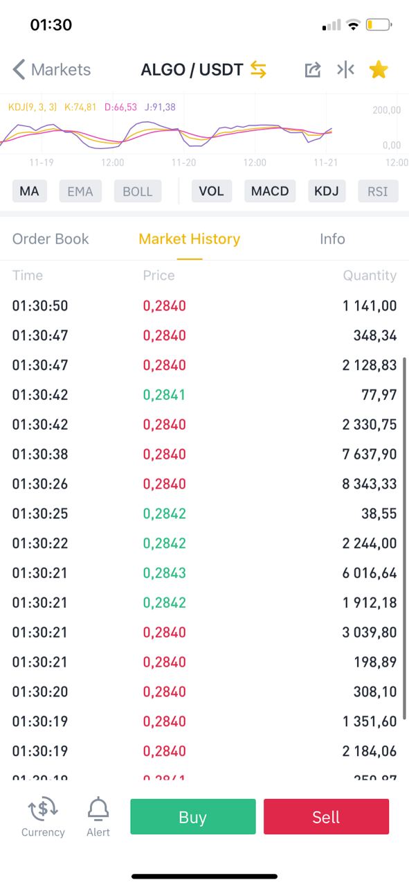This screenshot has height=887, width=409.
Task: Switch to the Order Book tab
Action: point(51,239)
